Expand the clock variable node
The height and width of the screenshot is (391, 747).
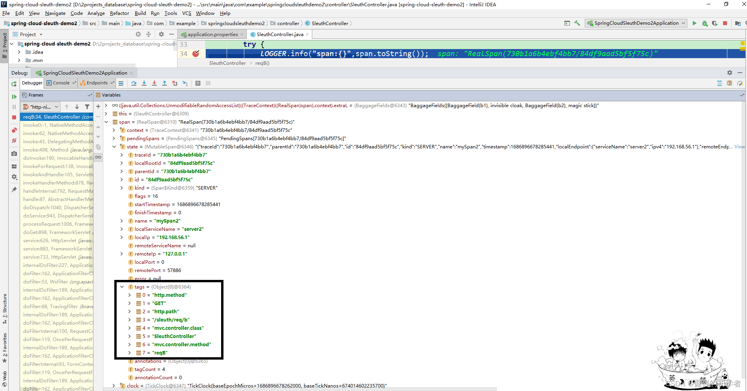point(114,386)
